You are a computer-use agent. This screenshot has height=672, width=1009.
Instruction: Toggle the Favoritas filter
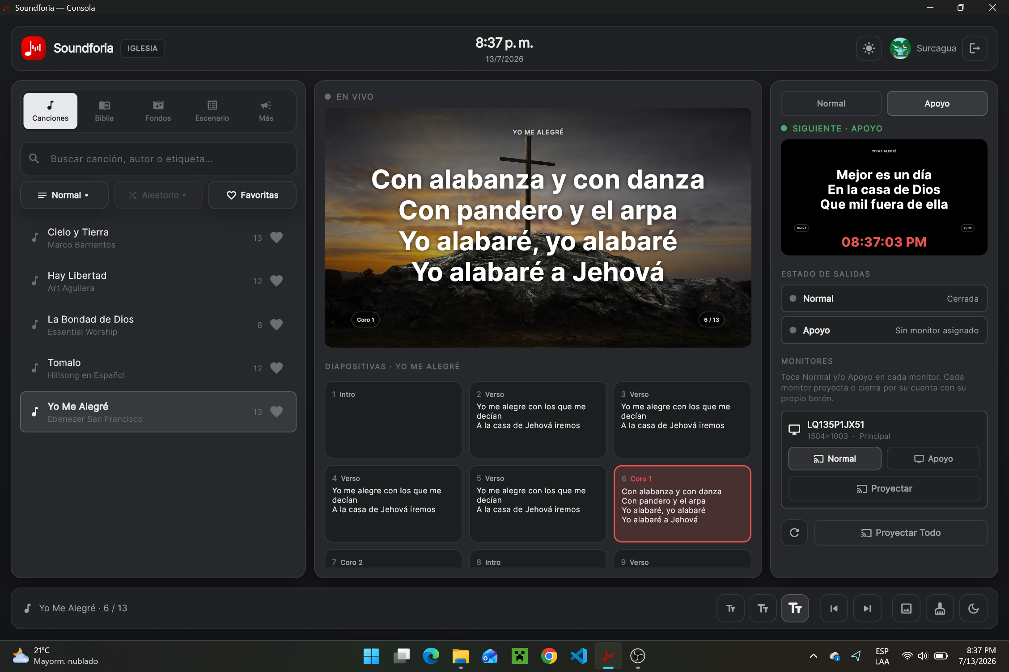[252, 195]
